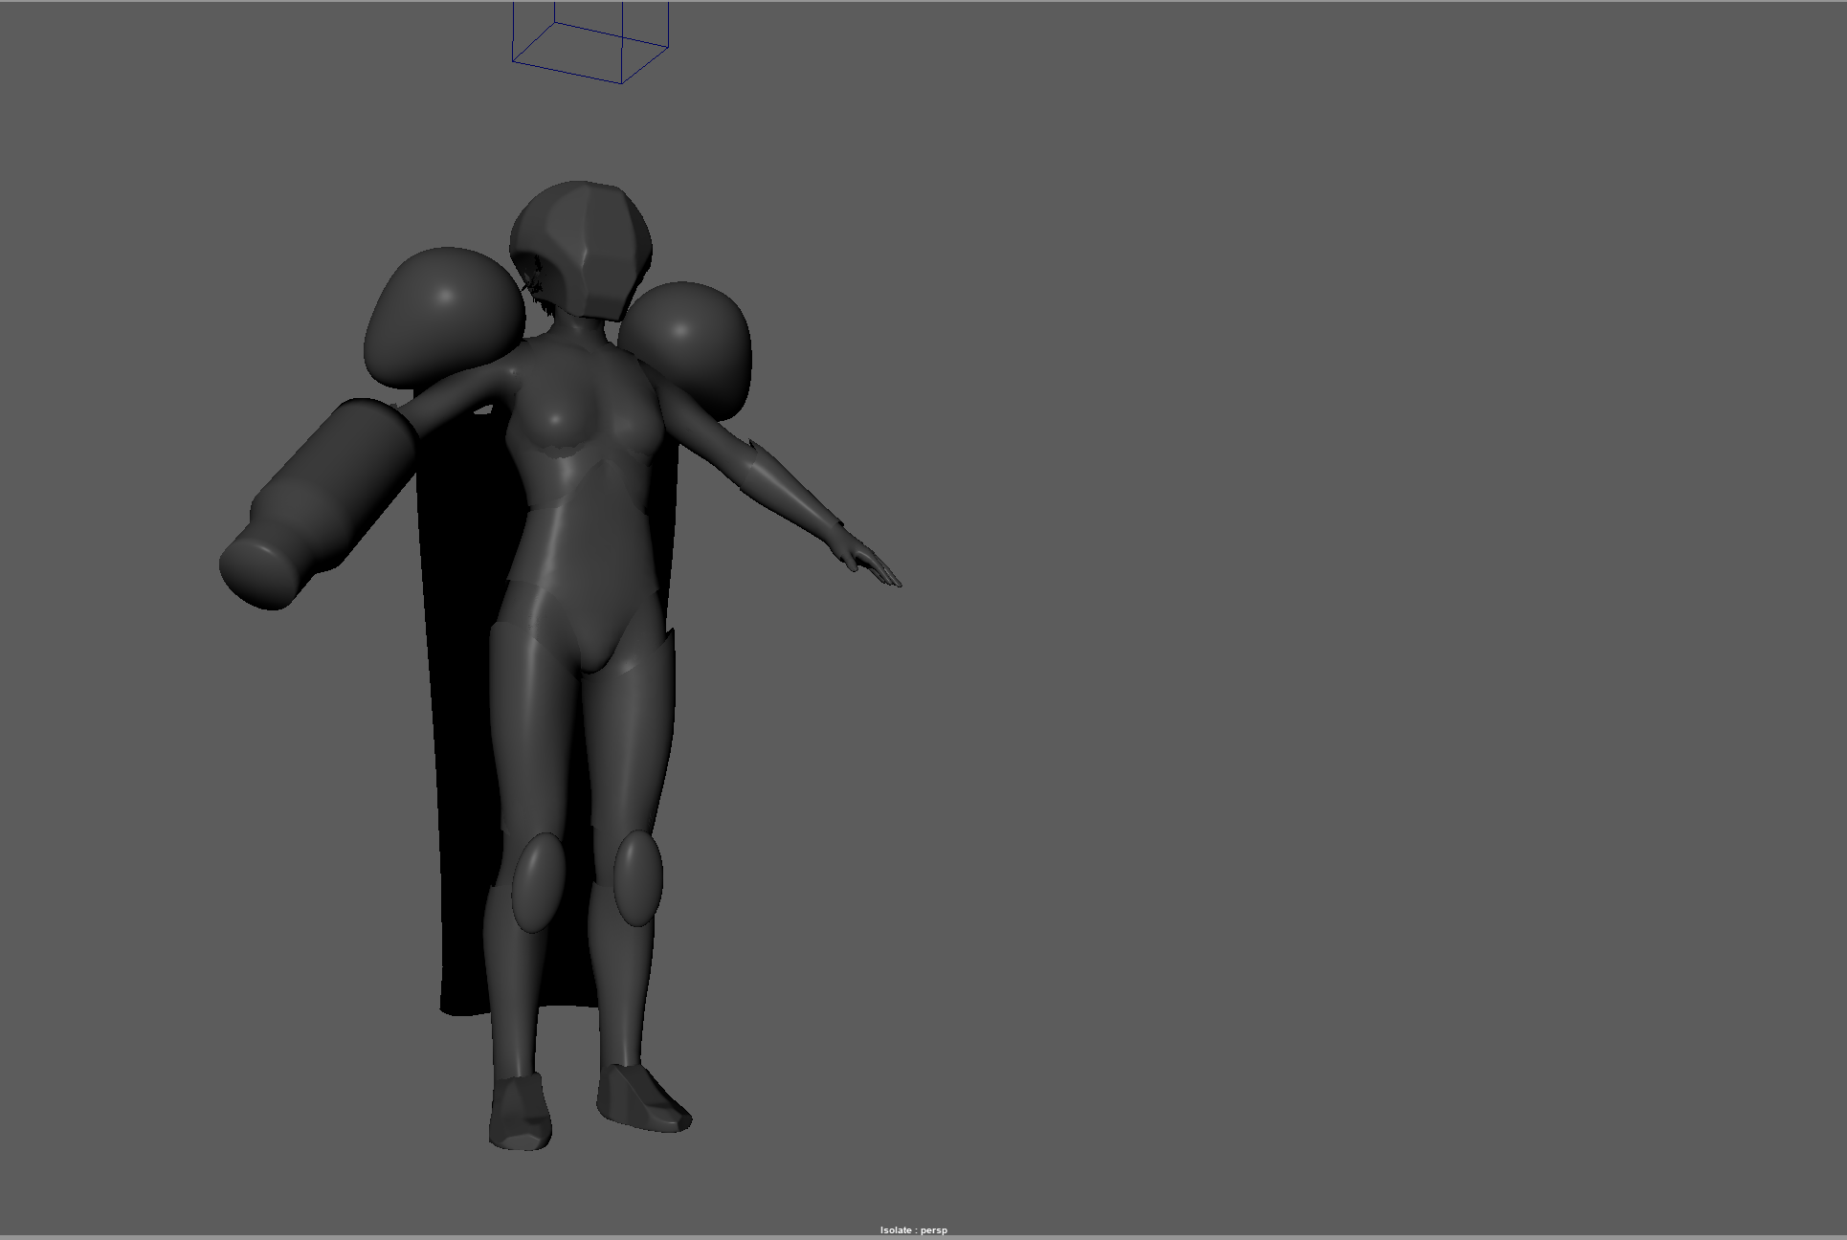Select the character's helmet mesh
Image resolution: width=1847 pixels, height=1240 pixels.
[x=580, y=249]
